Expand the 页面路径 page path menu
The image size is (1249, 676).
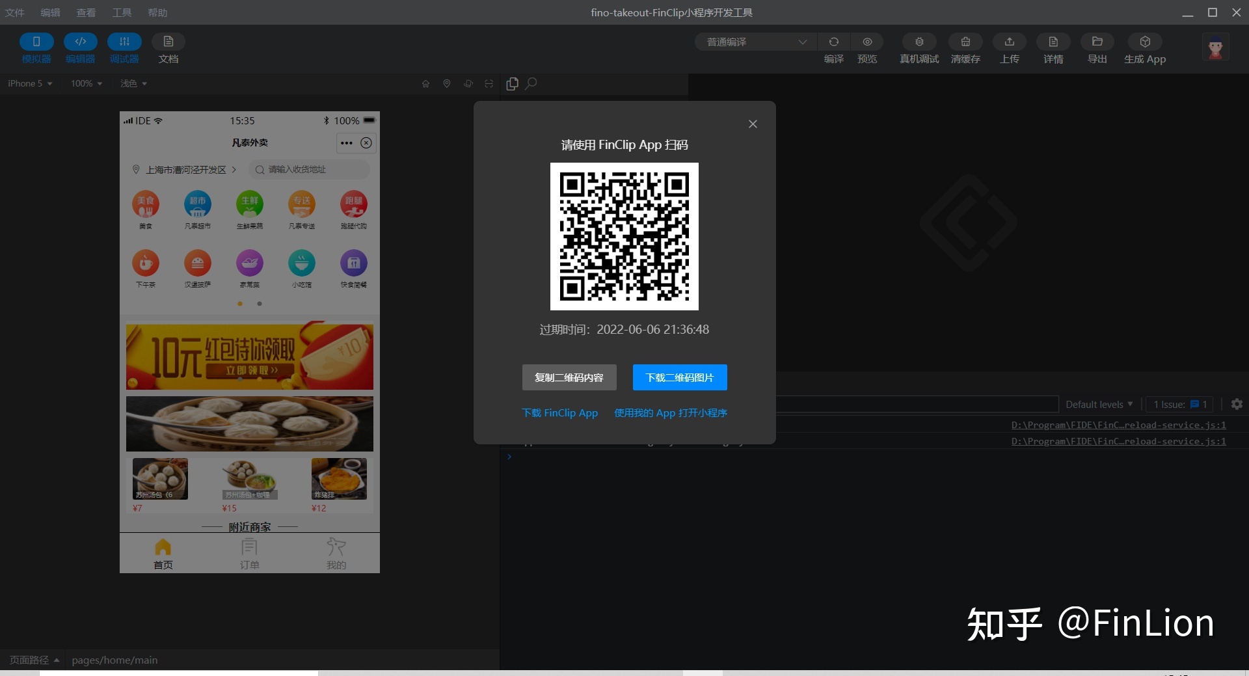(34, 660)
